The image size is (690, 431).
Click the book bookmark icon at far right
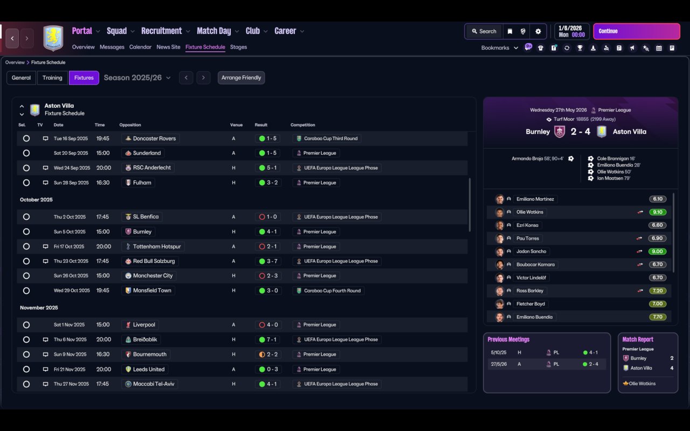pyautogui.click(x=672, y=48)
